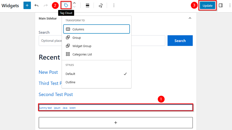The height and width of the screenshot is (130, 232).
Task: Click the move to widget area icon
Action: 101,5
